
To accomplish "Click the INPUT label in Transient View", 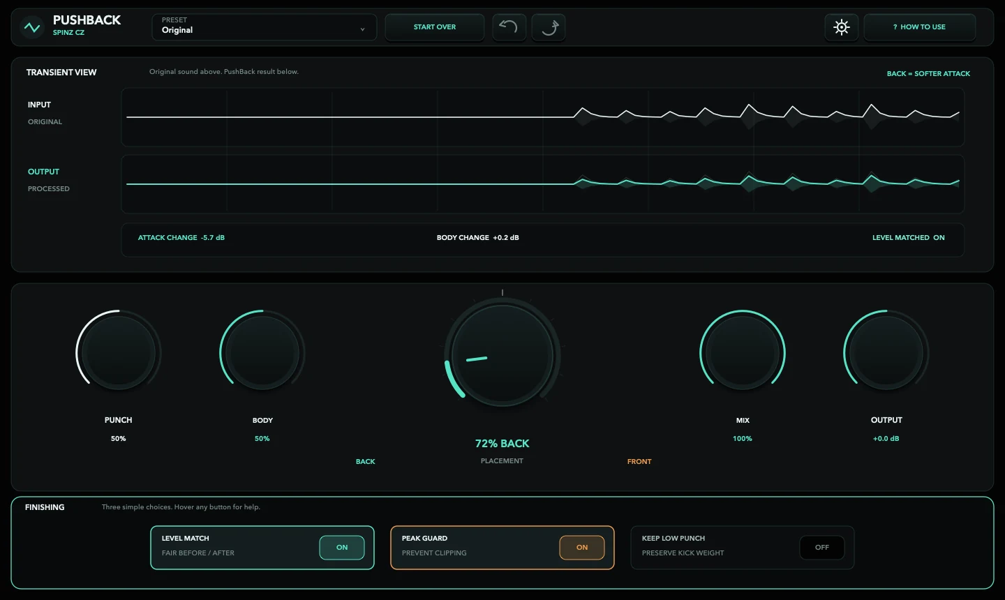I will click(x=39, y=105).
